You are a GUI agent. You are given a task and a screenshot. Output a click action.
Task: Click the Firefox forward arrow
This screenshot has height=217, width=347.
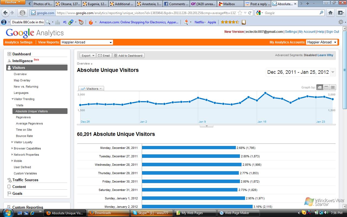pyautogui.click(x=12, y=13)
